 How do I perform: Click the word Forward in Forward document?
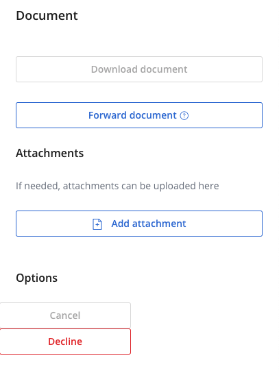coord(108,115)
